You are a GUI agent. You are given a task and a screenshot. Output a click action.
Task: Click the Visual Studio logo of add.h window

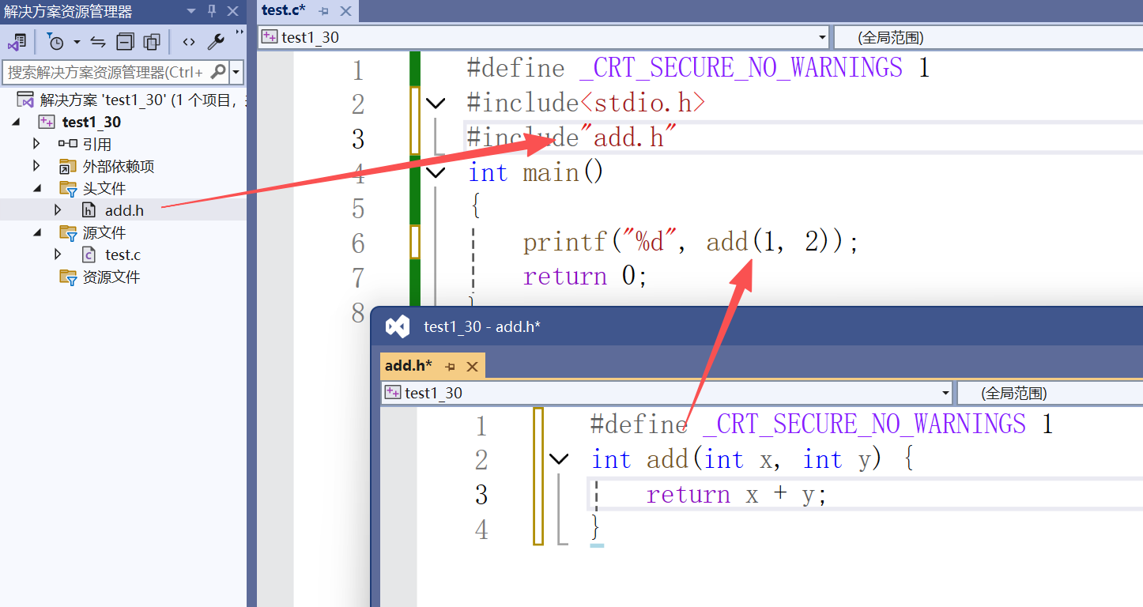point(397,326)
